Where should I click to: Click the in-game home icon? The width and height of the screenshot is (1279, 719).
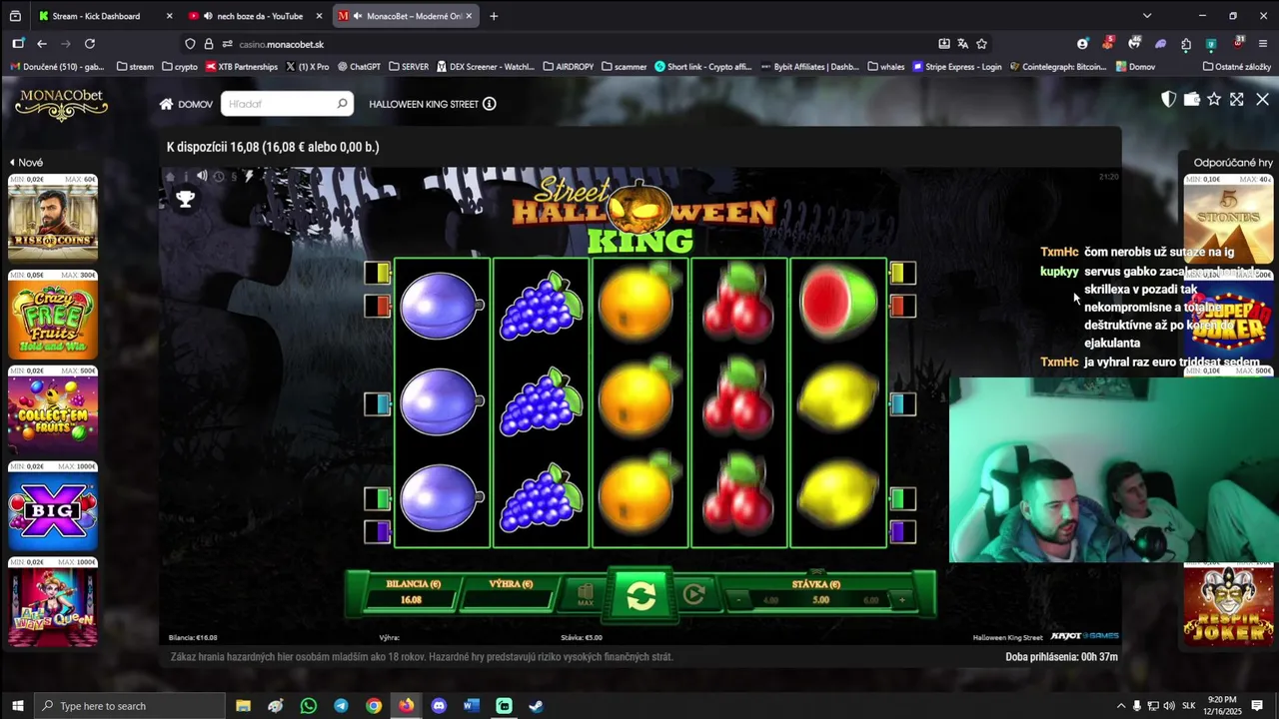point(170,177)
